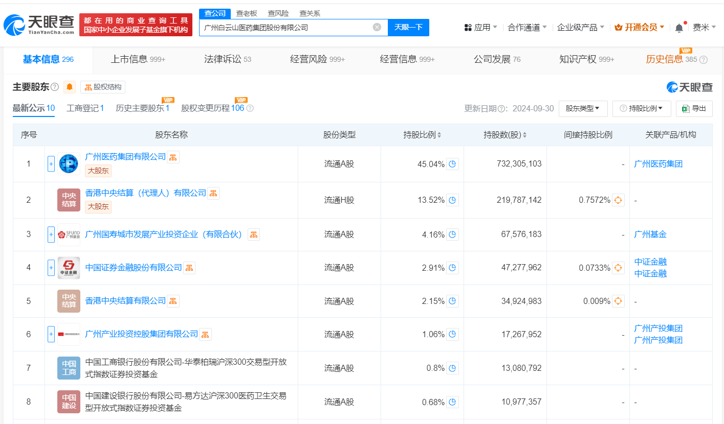Click help icon beside 股权变更历程 106
Image resolution: width=724 pixels, height=424 pixels.
tap(250, 108)
